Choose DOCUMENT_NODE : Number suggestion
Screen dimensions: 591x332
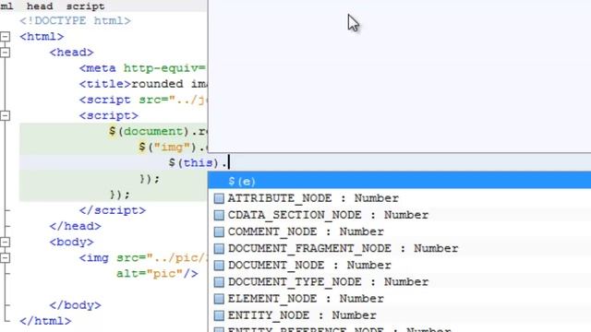[x=400, y=265]
